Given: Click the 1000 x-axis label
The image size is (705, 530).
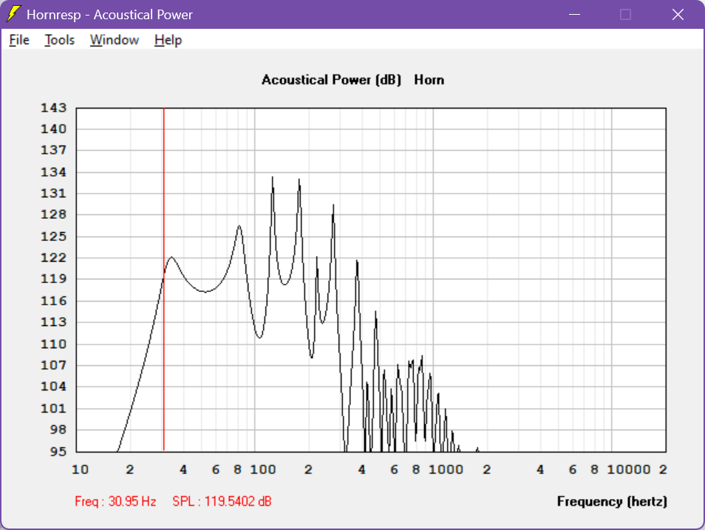Looking at the screenshot, I should coord(446,469).
